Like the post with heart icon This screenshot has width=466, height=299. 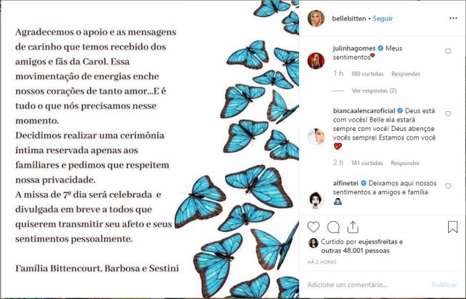(313, 227)
